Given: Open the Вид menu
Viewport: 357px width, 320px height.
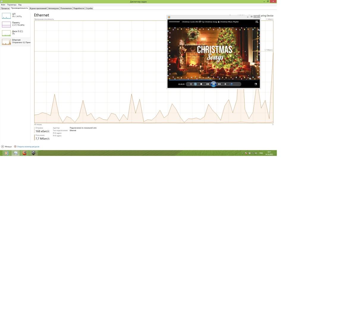Looking at the screenshot, I should pos(20,5).
